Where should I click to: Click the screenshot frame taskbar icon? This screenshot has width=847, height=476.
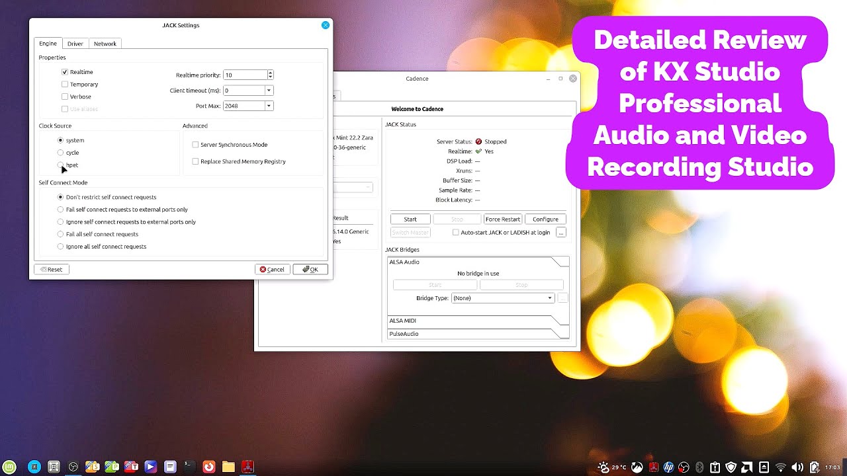(54, 467)
